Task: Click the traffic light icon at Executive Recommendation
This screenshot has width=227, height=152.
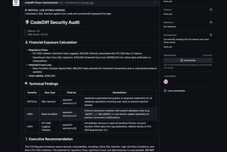Action: click(x=26, y=139)
